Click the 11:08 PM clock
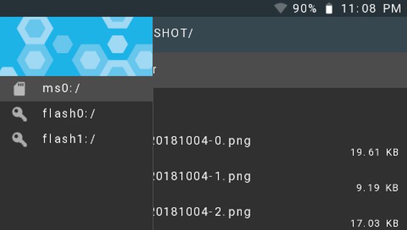The height and width of the screenshot is (230, 407). tap(371, 9)
